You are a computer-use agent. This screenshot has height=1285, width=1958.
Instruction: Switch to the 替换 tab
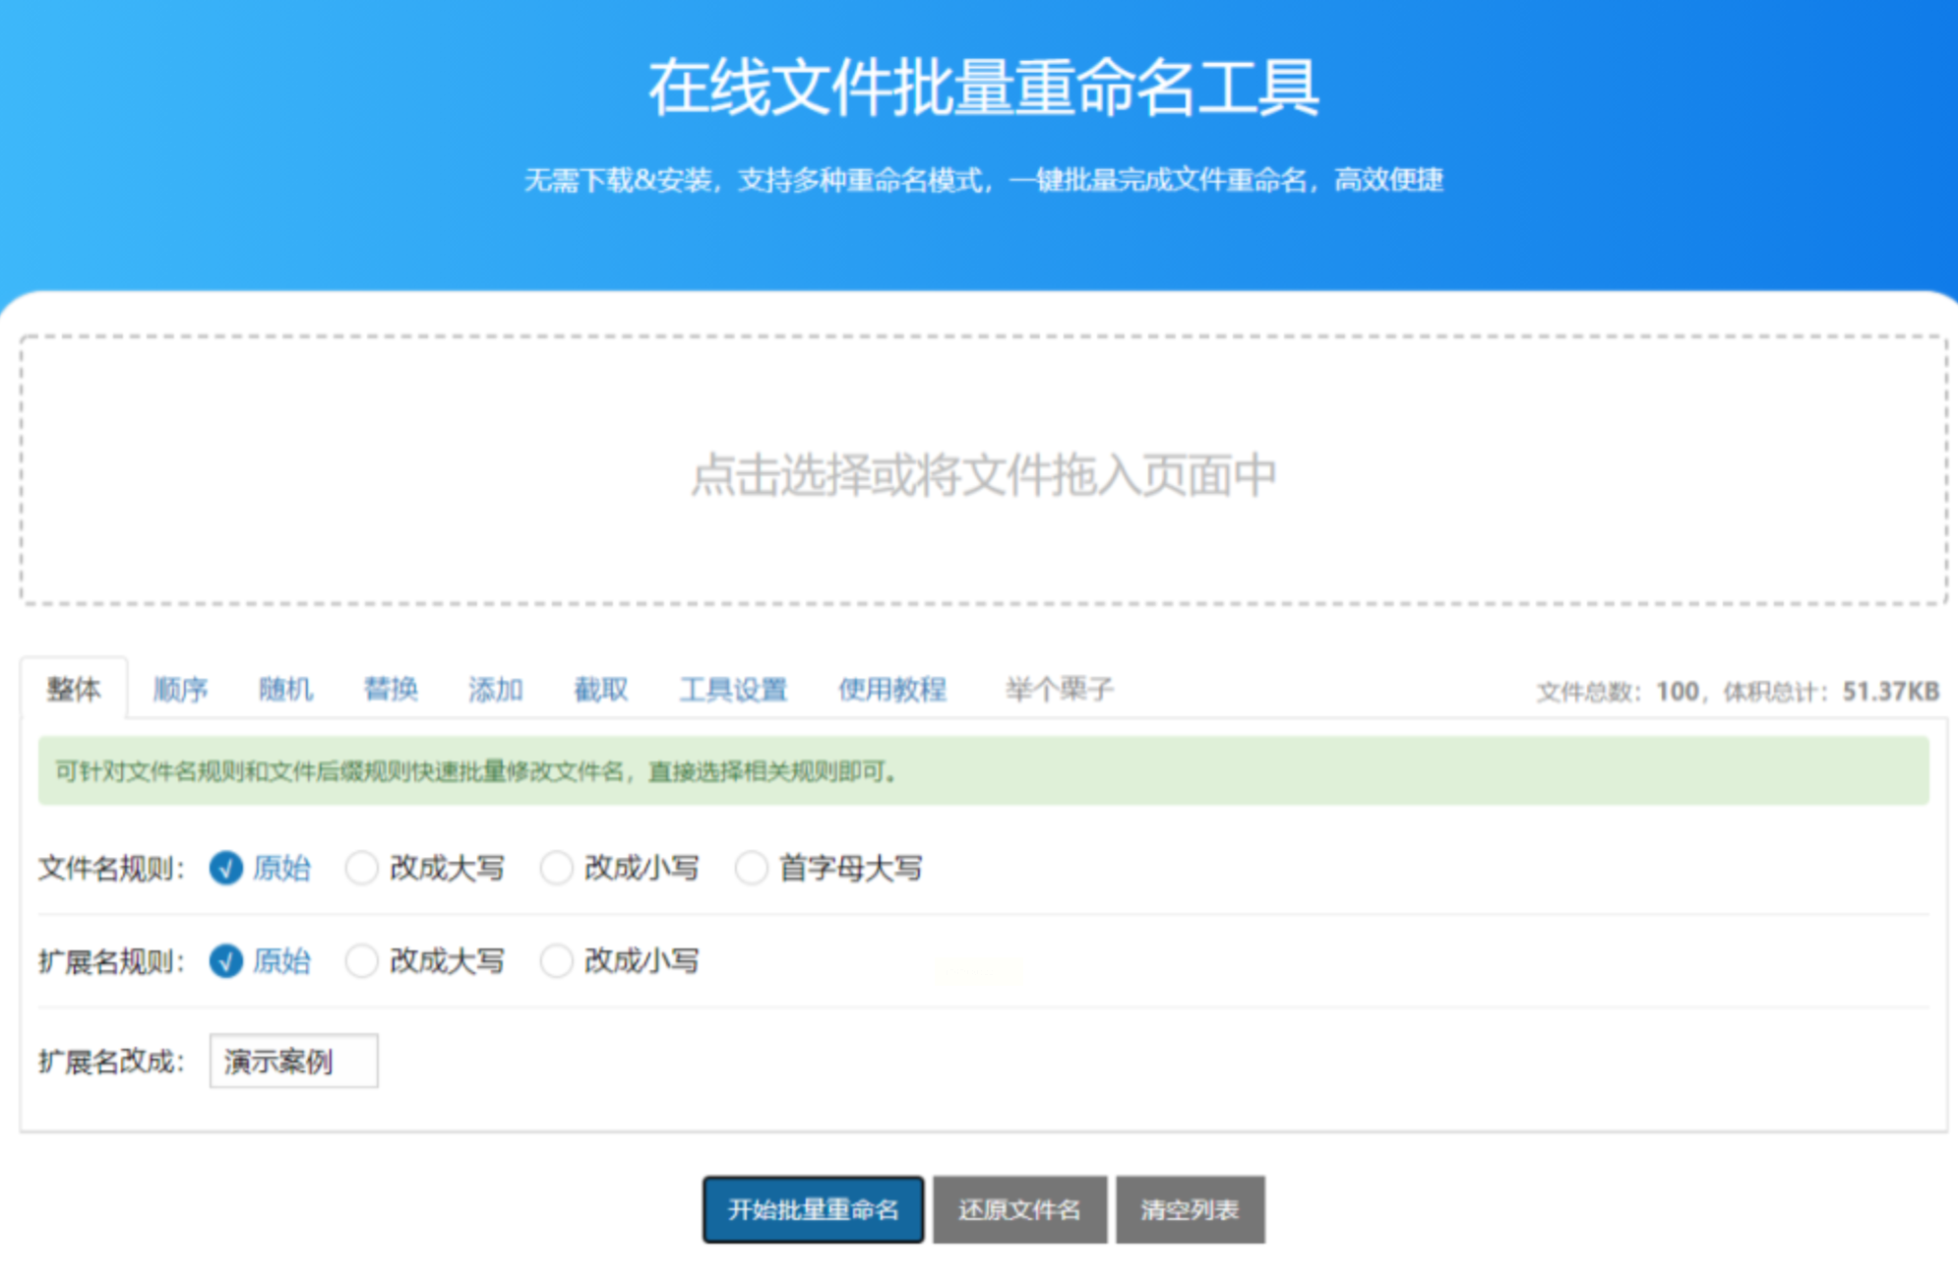391,690
